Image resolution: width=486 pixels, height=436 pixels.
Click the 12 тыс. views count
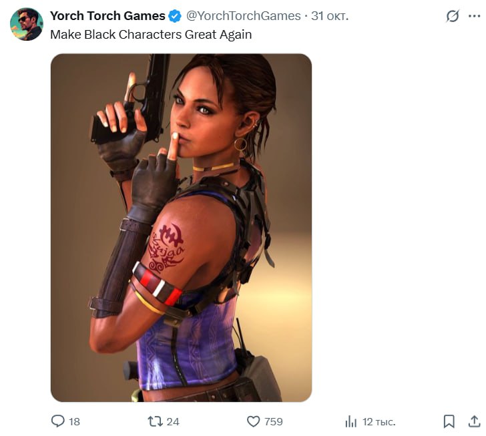(x=379, y=422)
